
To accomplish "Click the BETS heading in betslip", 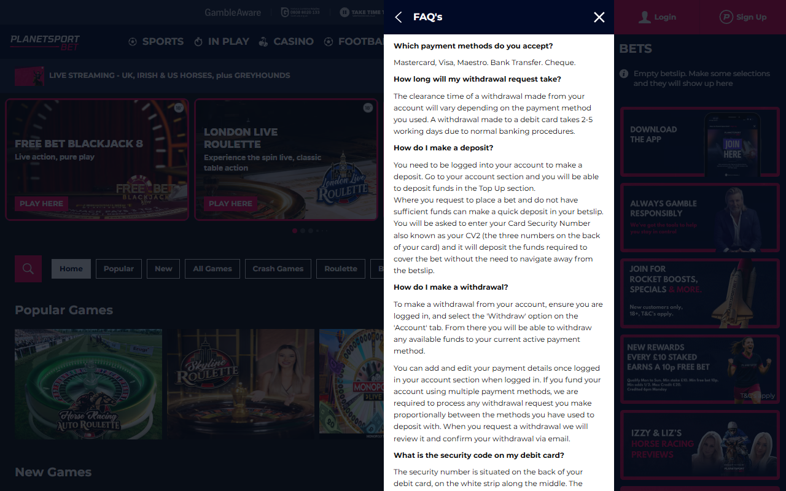I will (636, 49).
